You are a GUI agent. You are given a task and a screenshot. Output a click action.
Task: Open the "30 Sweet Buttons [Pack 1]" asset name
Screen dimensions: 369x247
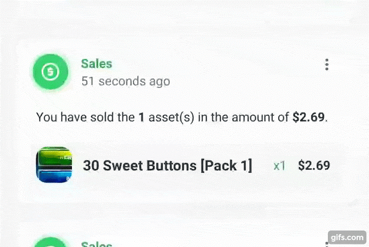[168, 166]
